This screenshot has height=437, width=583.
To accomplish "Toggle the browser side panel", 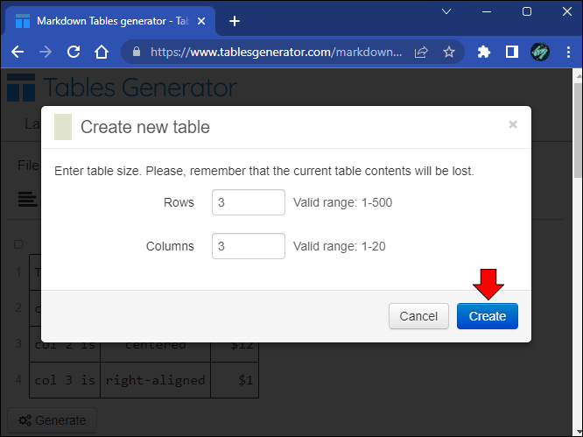I will click(x=512, y=52).
